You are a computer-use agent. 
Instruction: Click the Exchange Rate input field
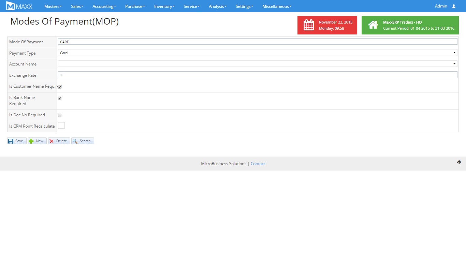tap(258, 75)
